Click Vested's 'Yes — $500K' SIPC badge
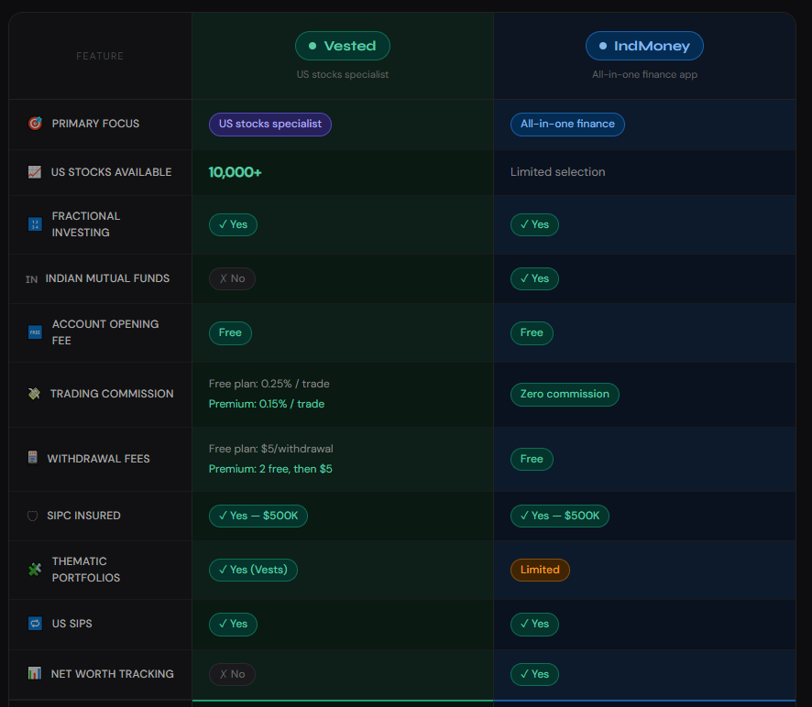The image size is (812, 707). click(x=258, y=516)
